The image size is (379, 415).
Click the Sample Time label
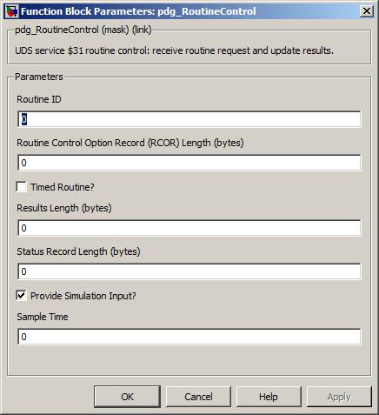[x=43, y=317]
